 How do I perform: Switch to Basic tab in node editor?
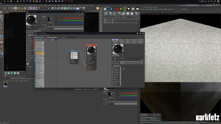click(115, 40)
